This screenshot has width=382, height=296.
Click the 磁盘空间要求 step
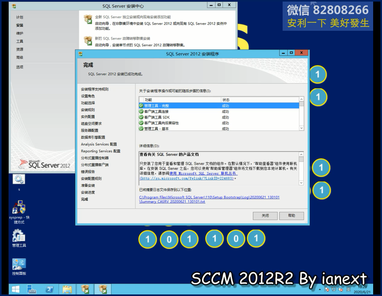tap(91, 124)
